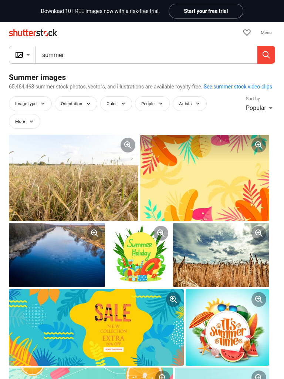Follow See summer stock video clips link
The image size is (284, 379).
pyautogui.click(x=238, y=87)
